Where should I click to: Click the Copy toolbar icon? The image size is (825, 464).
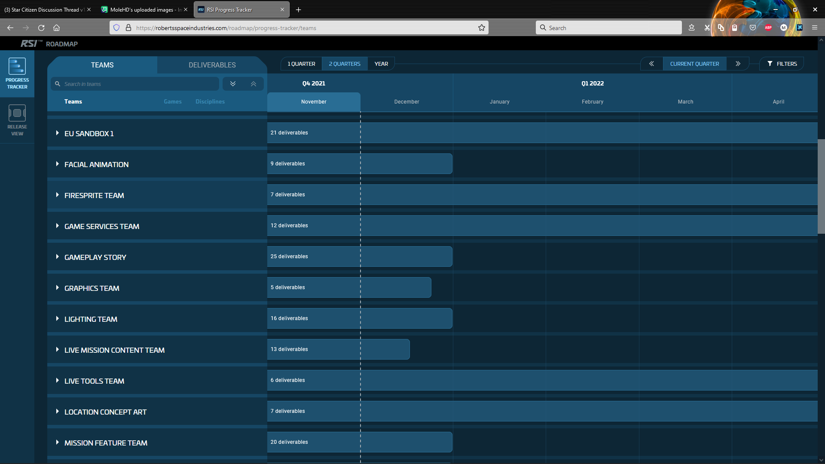(721, 28)
